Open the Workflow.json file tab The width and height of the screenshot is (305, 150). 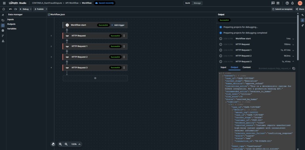coord(56,15)
